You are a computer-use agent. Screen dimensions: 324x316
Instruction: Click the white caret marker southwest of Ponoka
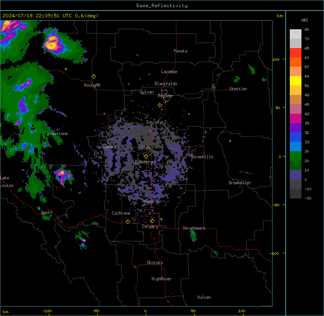137,55
